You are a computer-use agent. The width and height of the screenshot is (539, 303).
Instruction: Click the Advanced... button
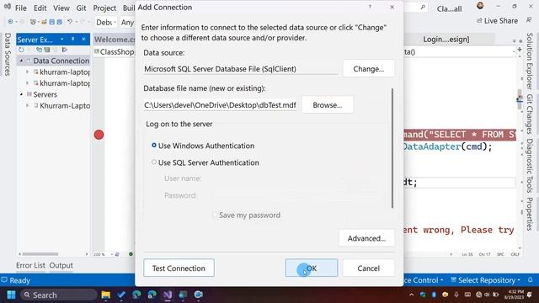click(366, 238)
